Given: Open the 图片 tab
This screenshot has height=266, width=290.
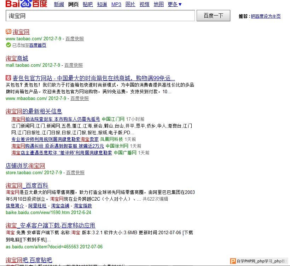Looking at the screenshot, I should pos(130,4).
